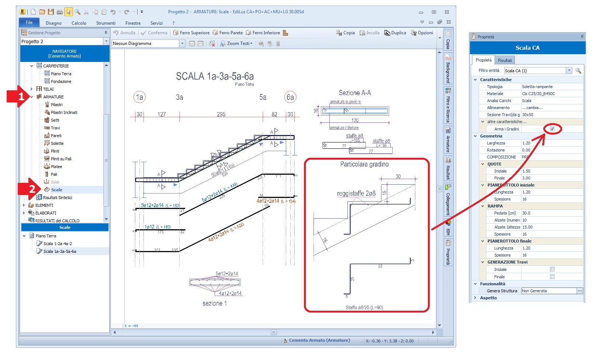Expand the Aspetto properties section
Screen dimensions: 592x352
pyautogui.click(x=475, y=298)
